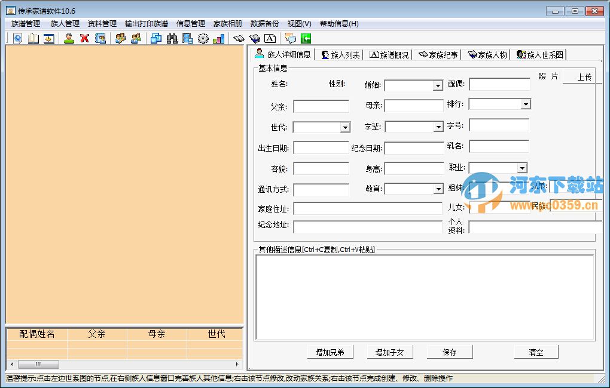Click the chat bubble feedback icon

tap(289, 38)
